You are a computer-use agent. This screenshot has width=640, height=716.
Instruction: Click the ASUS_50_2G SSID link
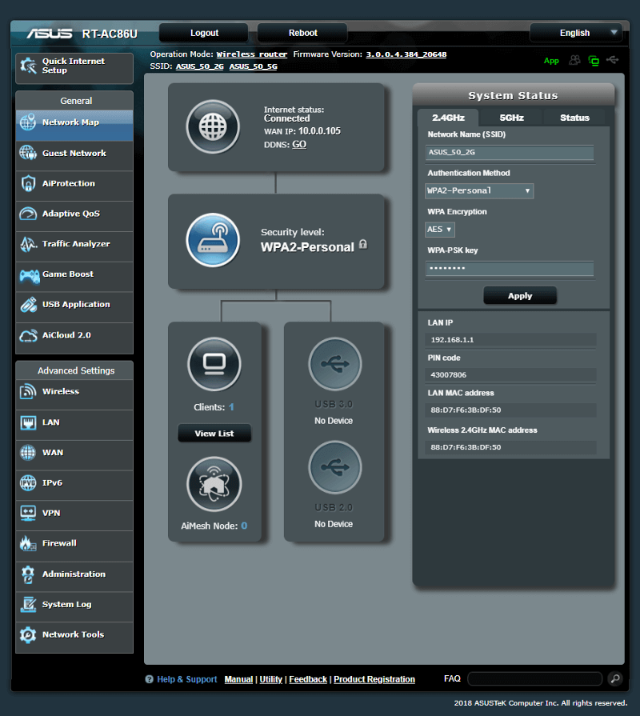(x=199, y=66)
